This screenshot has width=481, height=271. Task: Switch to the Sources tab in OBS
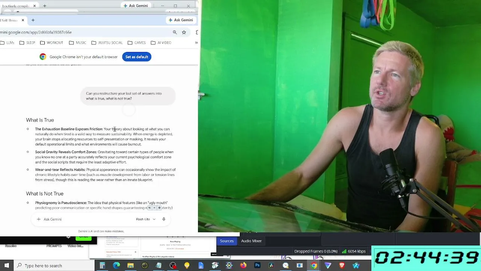227,241
